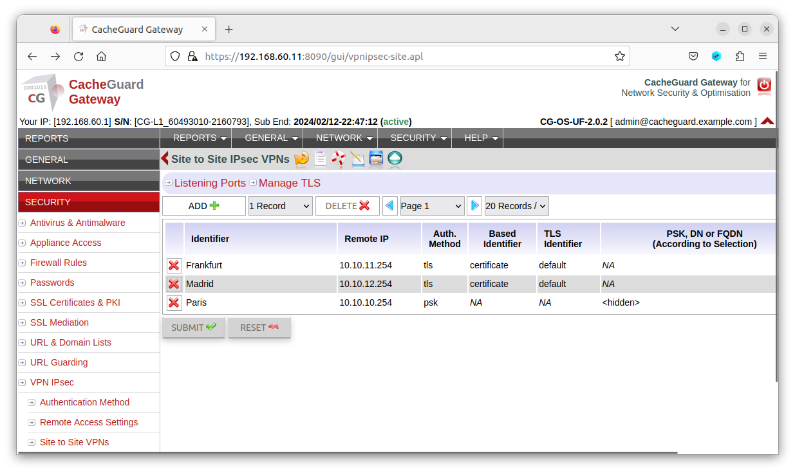This screenshot has width=795, height=473.
Task: Change the 20 Records per page dropdown
Action: (x=516, y=205)
